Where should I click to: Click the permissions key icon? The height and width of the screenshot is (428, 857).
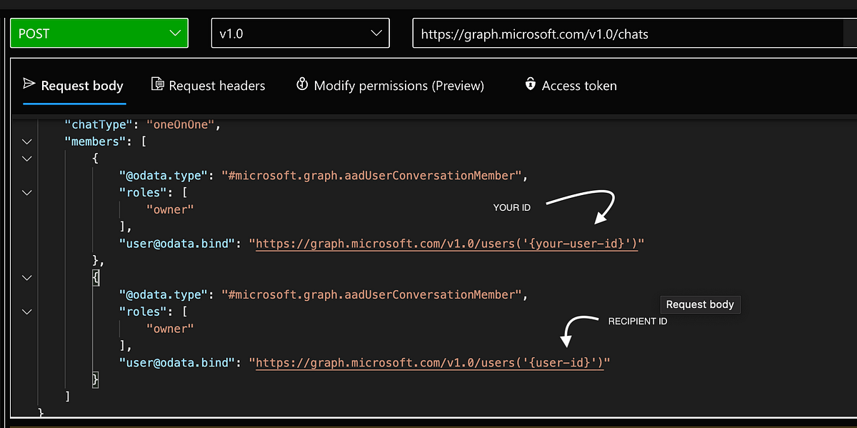pyautogui.click(x=302, y=84)
